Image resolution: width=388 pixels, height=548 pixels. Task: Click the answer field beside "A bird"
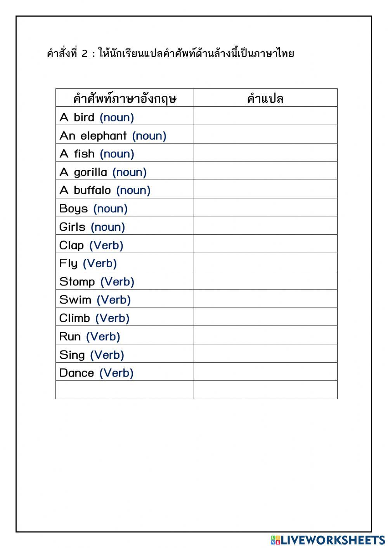click(265, 116)
